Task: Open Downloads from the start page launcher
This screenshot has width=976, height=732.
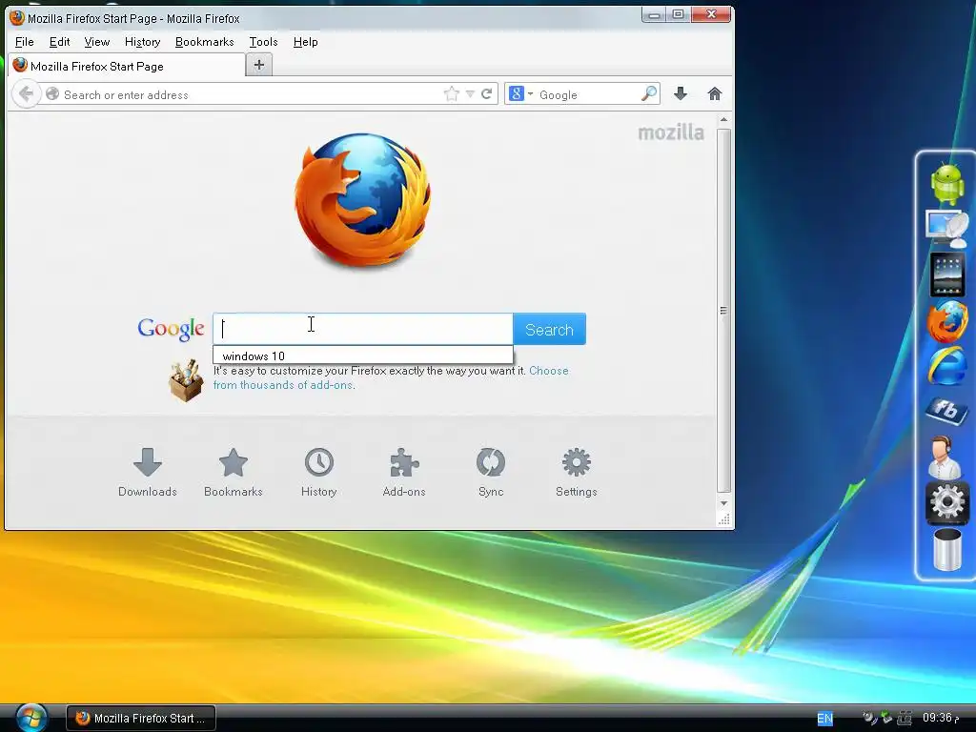Action: (148, 473)
